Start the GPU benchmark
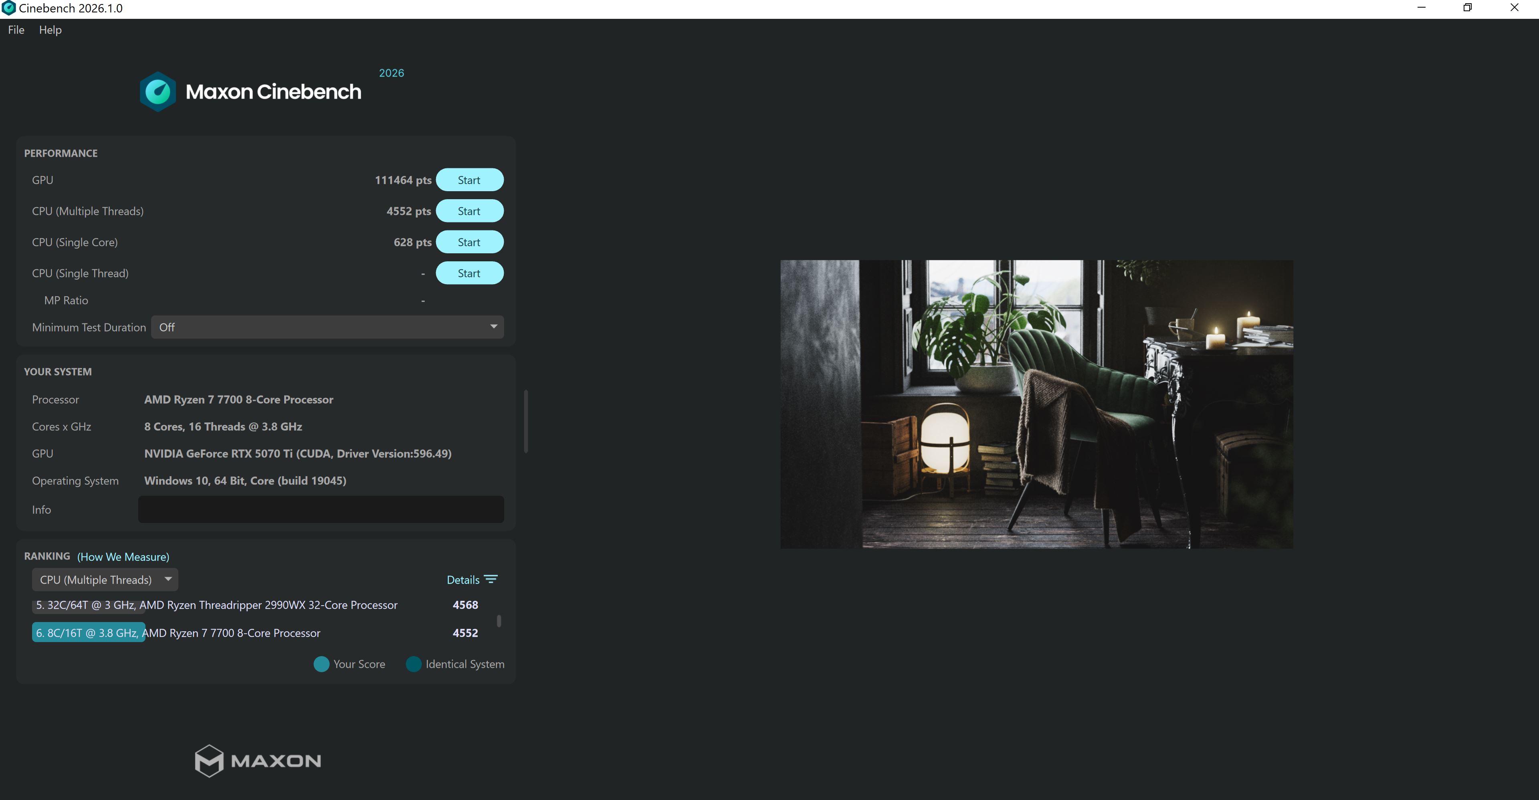This screenshot has width=1539, height=800. [470, 180]
